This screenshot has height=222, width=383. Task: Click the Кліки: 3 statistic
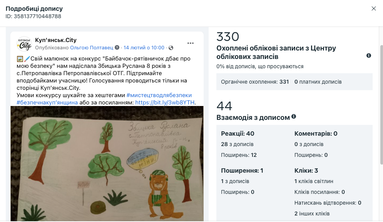306,171
